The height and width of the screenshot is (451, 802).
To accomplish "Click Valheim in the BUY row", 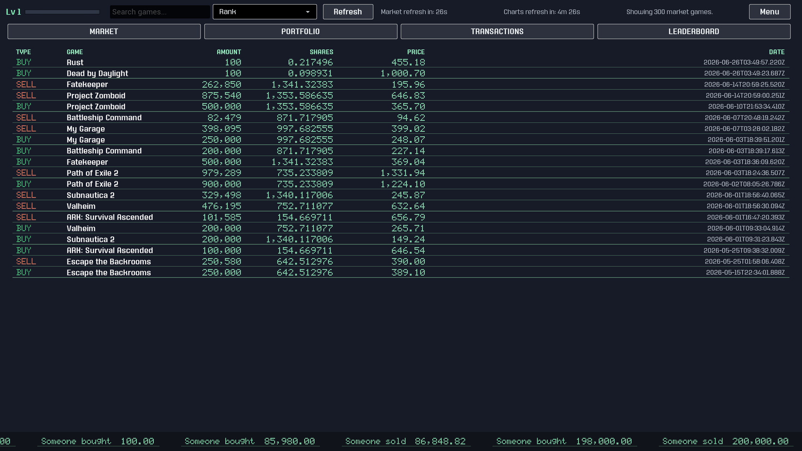I will tap(81, 228).
